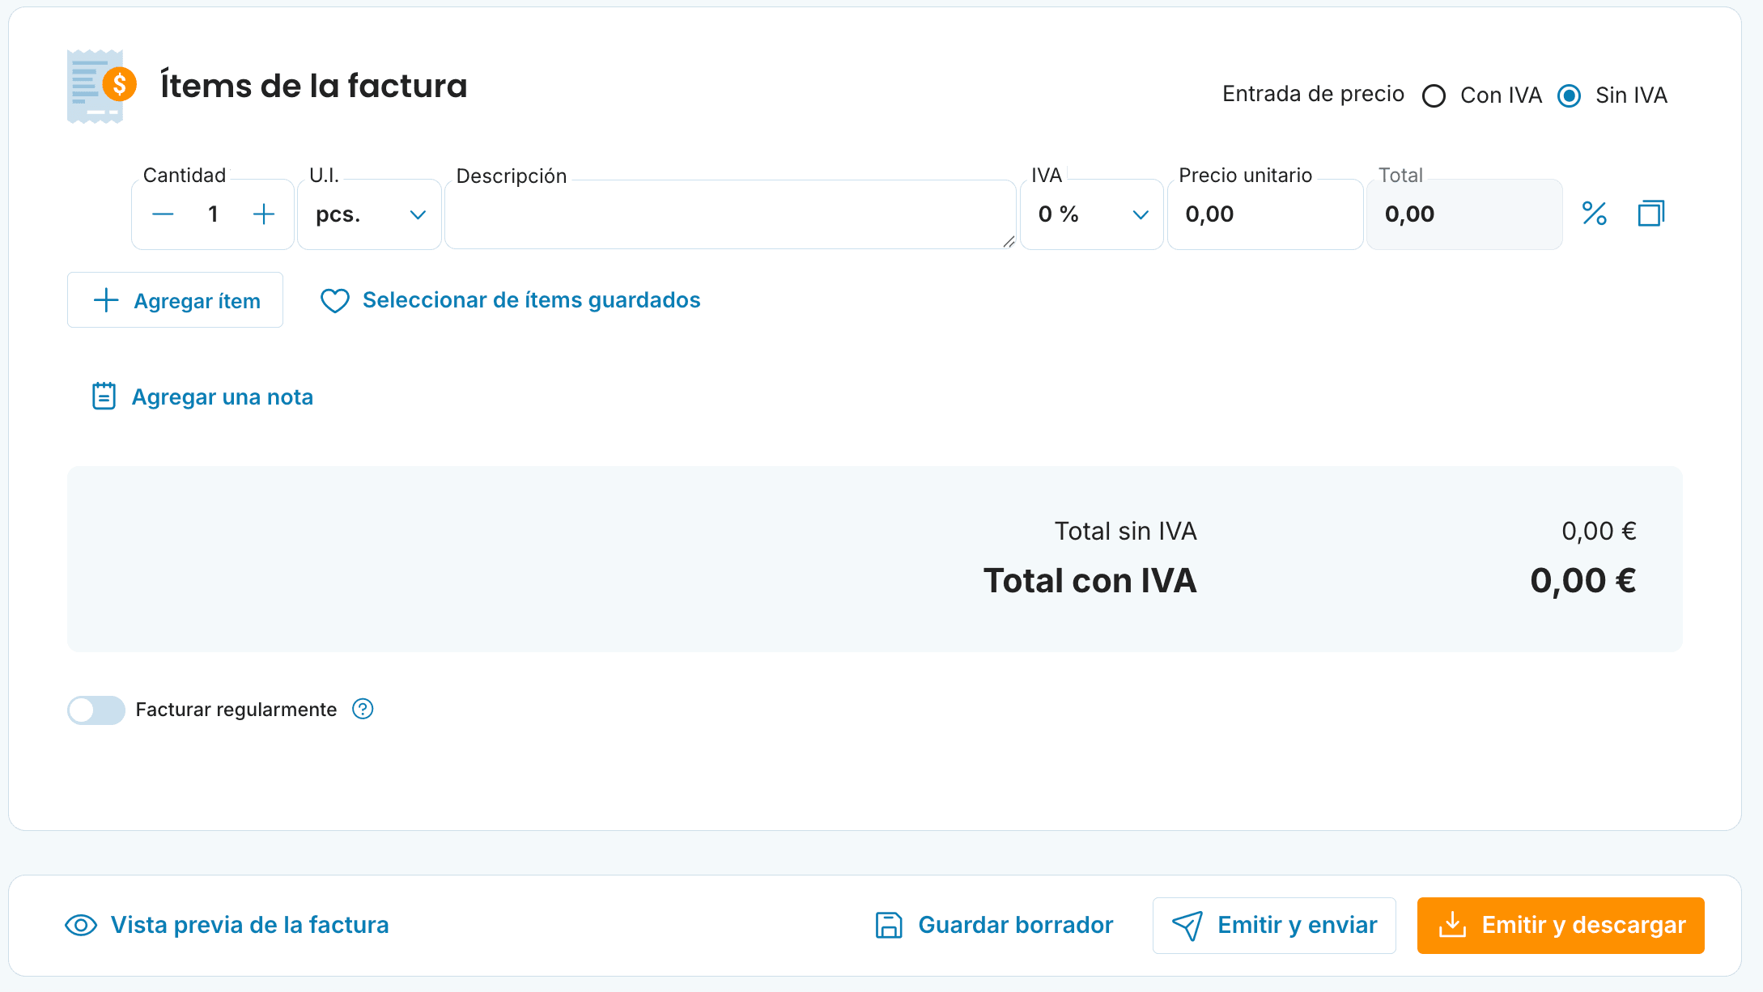Image resolution: width=1763 pixels, height=992 pixels.
Task: Click the Agregar ítem button
Action: 175,300
